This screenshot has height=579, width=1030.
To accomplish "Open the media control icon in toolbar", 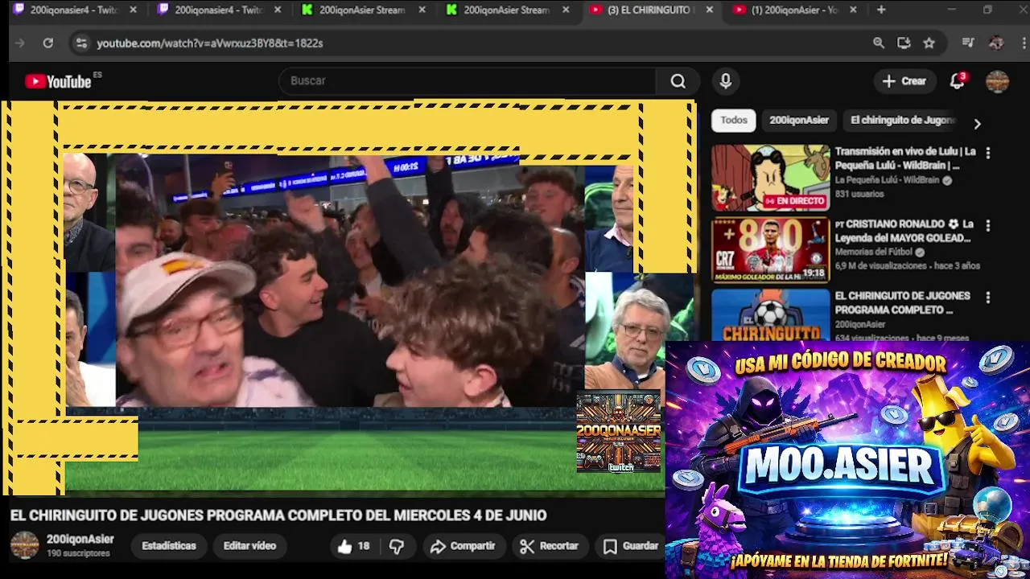I will coord(968,43).
